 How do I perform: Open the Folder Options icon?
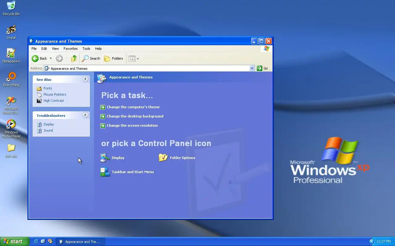163,158
